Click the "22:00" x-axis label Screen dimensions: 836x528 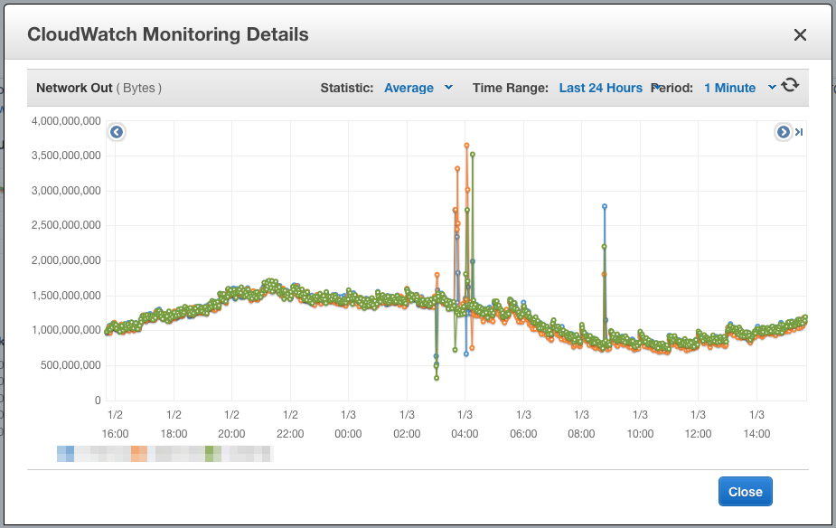tap(290, 434)
